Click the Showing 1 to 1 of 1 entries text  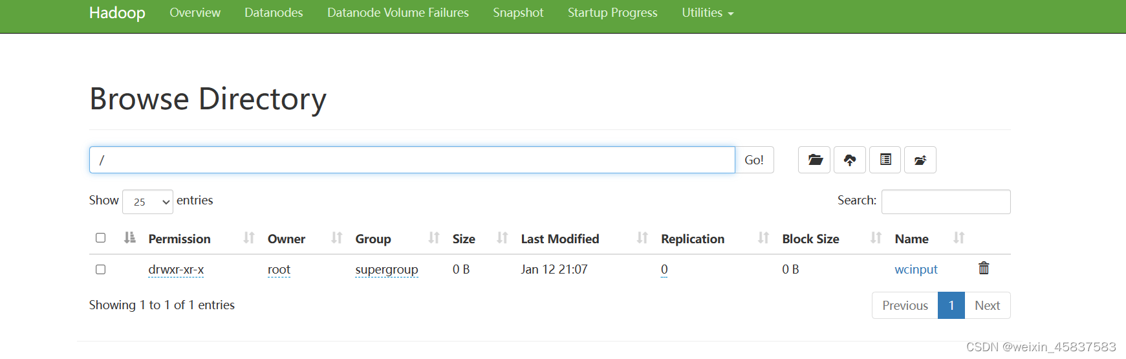pos(162,305)
